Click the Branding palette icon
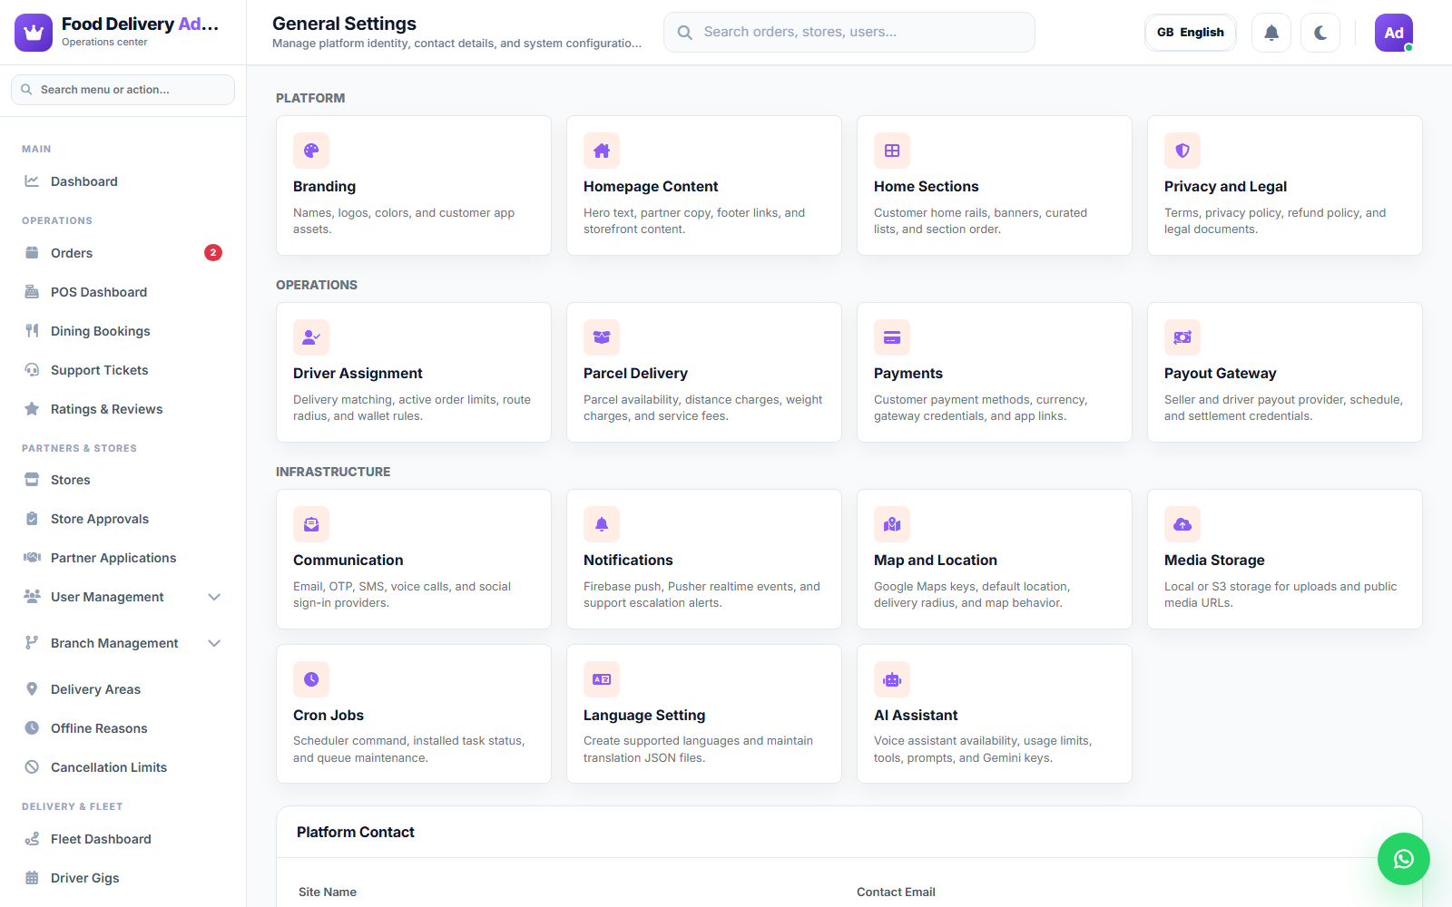Screen dimensions: 1452x907 (x=311, y=151)
